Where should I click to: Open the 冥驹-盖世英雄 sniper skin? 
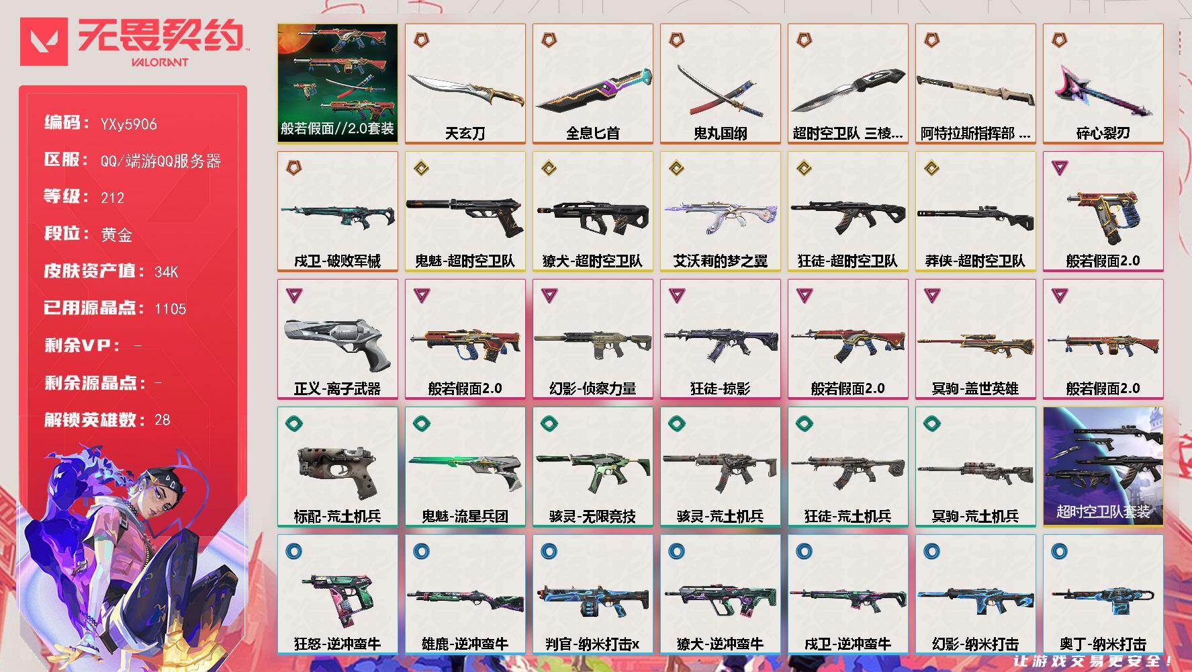[x=975, y=339]
